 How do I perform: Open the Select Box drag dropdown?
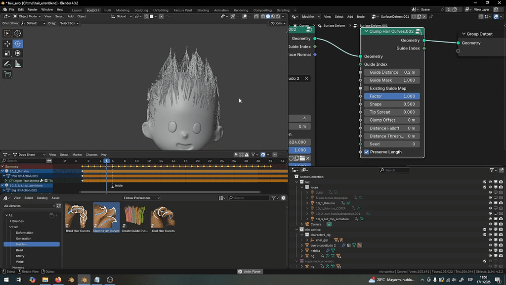(x=69, y=23)
